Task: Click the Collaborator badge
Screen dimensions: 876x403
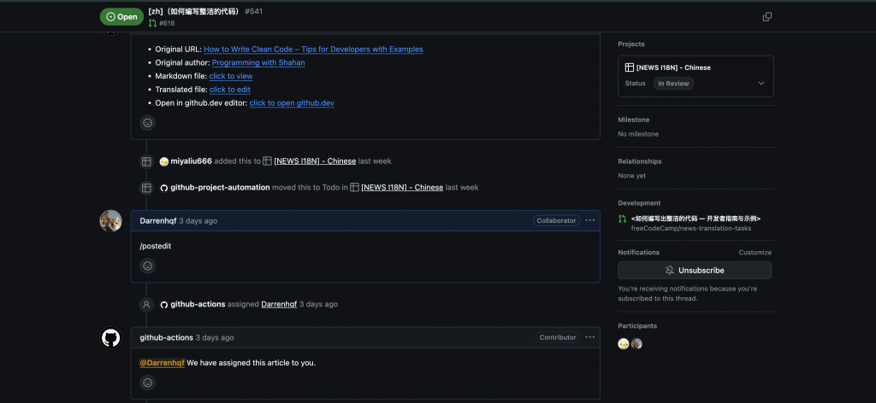Action: click(556, 221)
